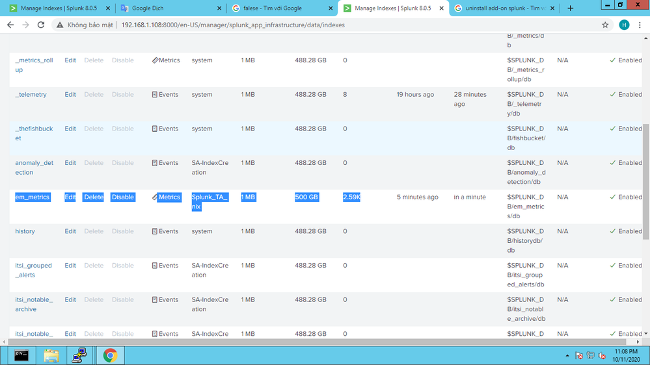Click the Chrome taskbar icon
The height and width of the screenshot is (365, 650).
point(110,355)
